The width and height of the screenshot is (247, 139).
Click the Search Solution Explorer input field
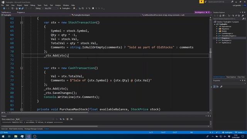point(228,19)
